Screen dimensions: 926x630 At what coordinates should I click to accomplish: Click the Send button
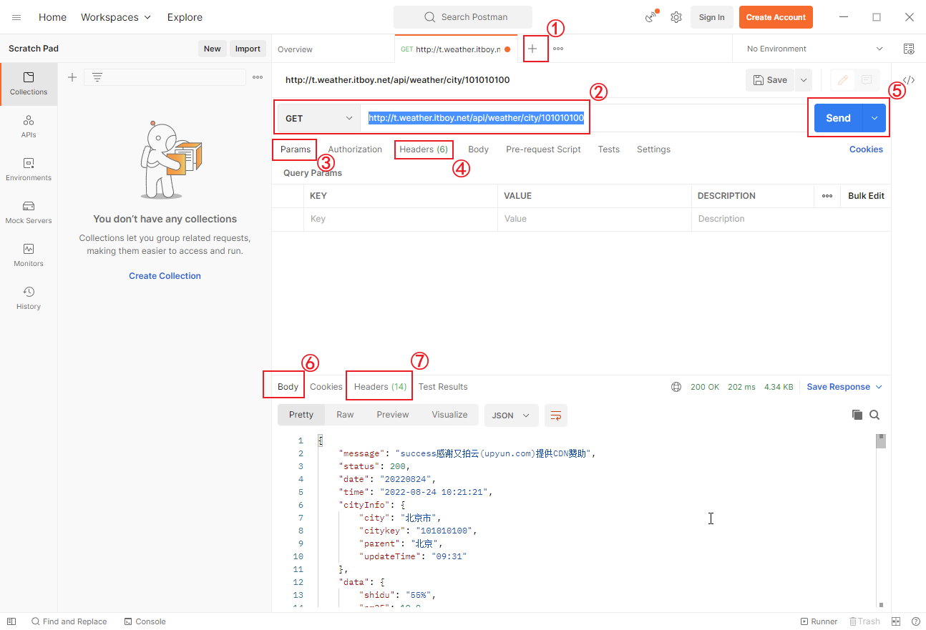[x=838, y=118]
